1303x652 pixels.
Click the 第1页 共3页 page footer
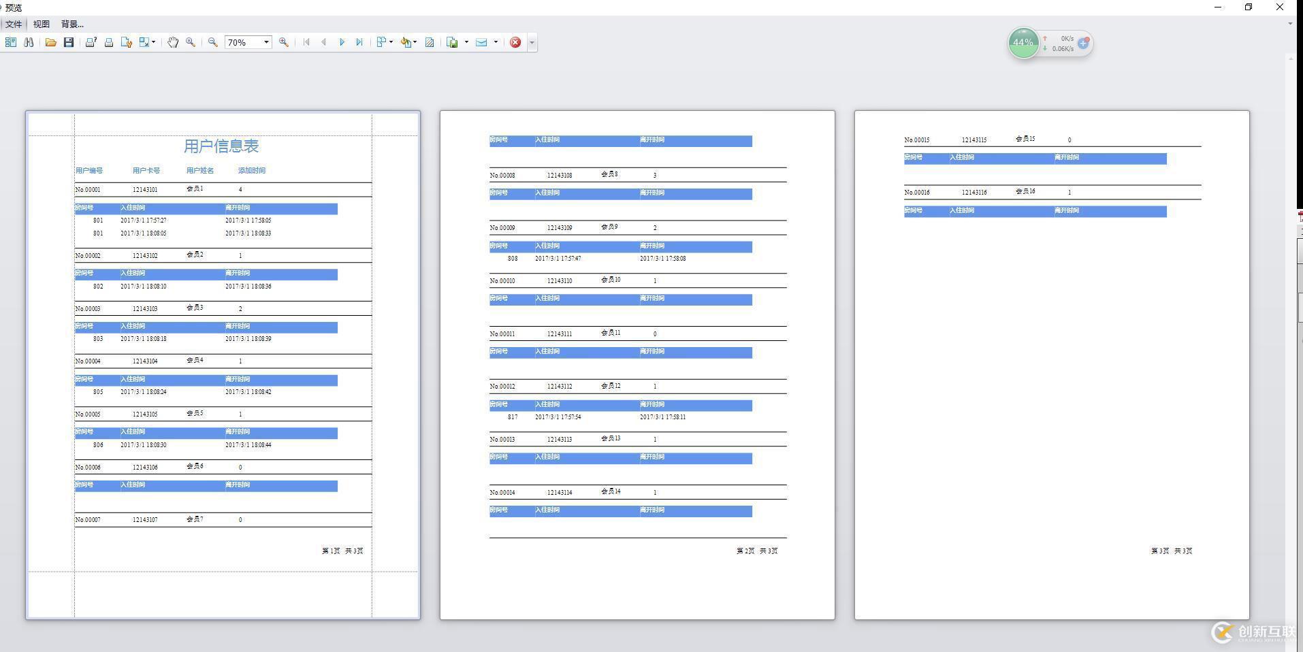[342, 551]
